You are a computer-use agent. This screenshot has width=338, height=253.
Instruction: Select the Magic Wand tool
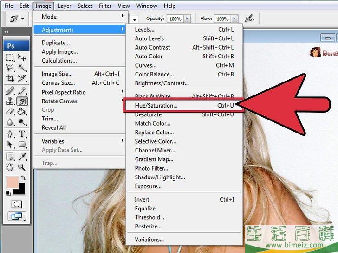[22, 68]
